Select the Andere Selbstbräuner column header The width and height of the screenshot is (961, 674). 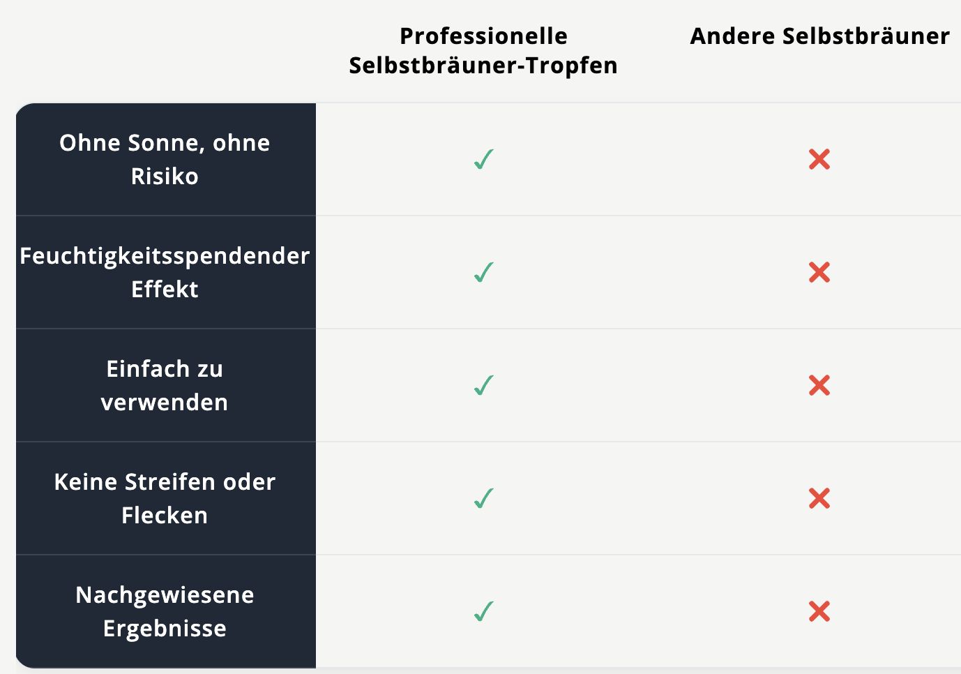pyautogui.click(x=819, y=36)
